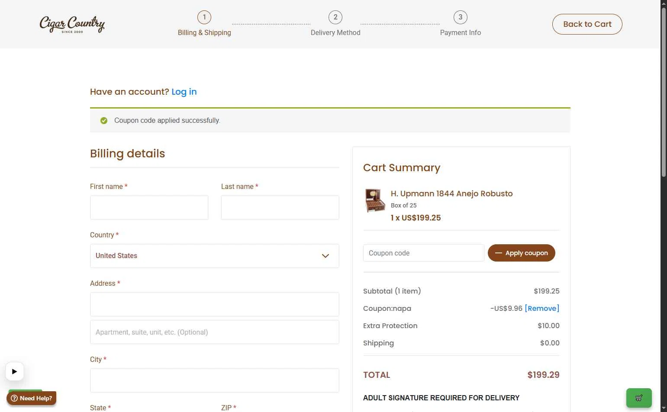This screenshot has width=667, height=412.
Task: Focus the First name input field
Action: tap(149, 208)
